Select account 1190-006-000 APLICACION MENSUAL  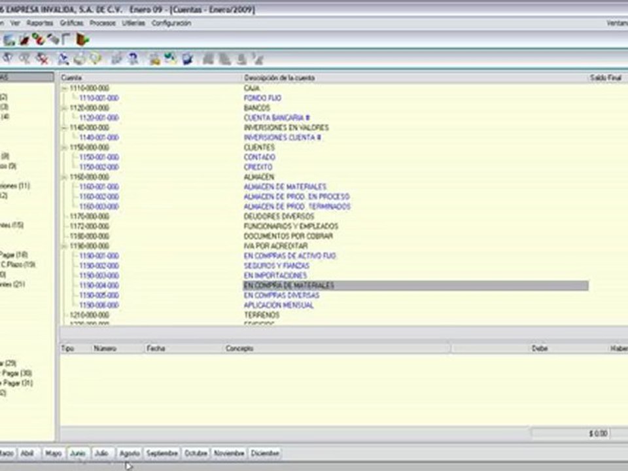[99, 305]
